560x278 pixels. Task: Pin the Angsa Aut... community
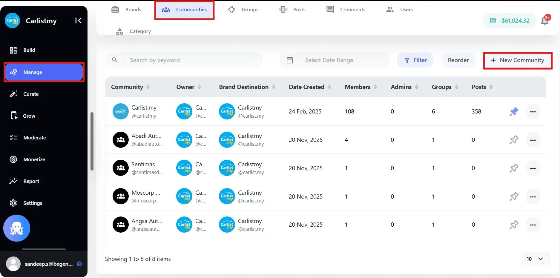(x=514, y=225)
